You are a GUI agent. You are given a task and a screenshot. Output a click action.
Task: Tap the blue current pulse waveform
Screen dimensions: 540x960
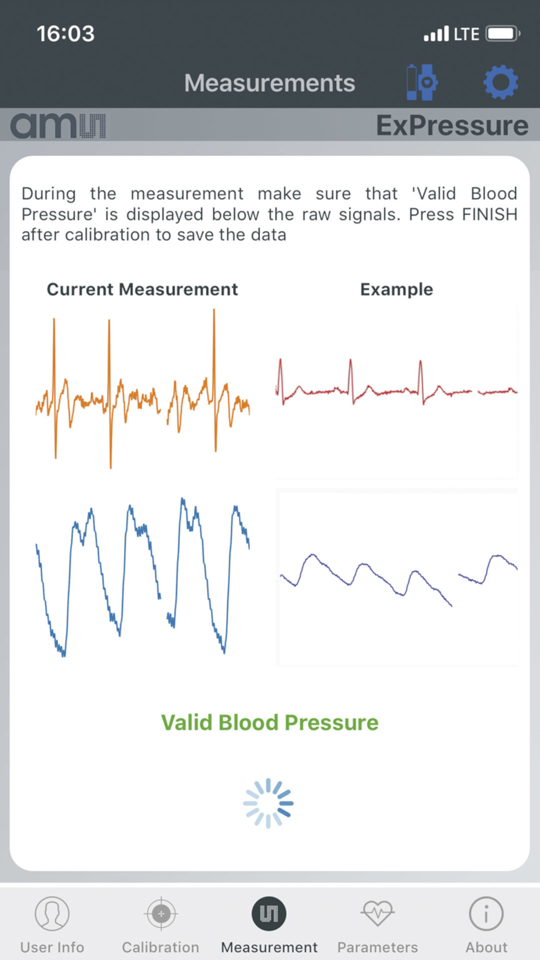click(x=143, y=577)
